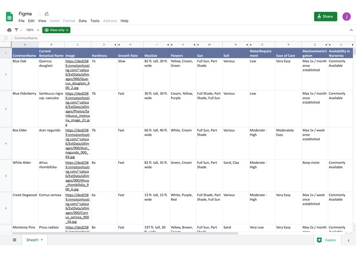Open Sheet1 tab dropdown arrow

pos(42,240)
